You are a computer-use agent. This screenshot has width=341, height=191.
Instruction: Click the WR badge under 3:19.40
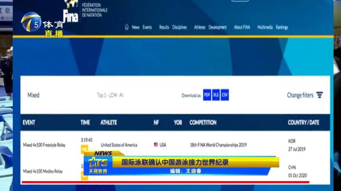tap(84, 149)
